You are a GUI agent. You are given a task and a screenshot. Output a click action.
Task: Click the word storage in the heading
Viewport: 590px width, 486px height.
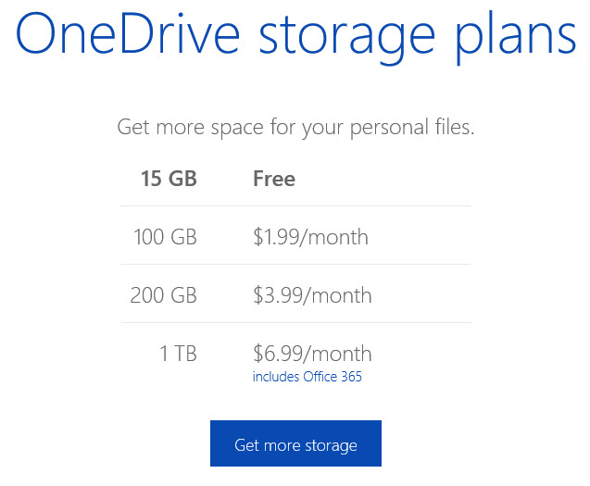pos(347,39)
